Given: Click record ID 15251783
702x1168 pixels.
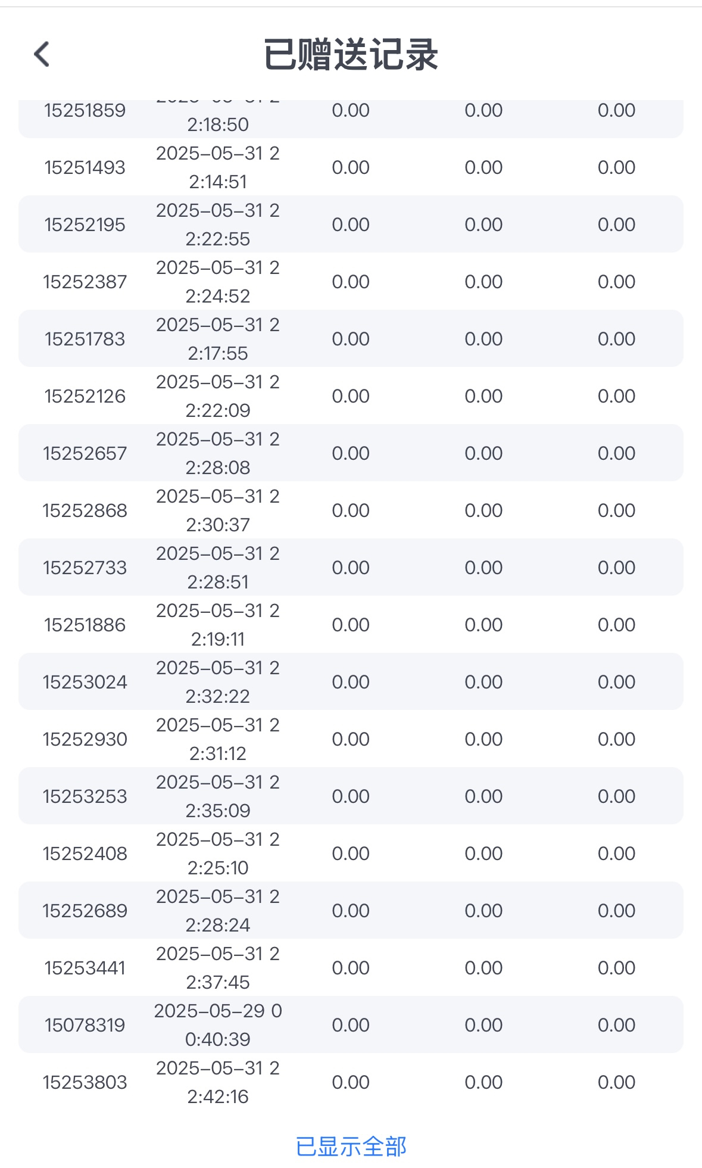Looking at the screenshot, I should tap(85, 339).
